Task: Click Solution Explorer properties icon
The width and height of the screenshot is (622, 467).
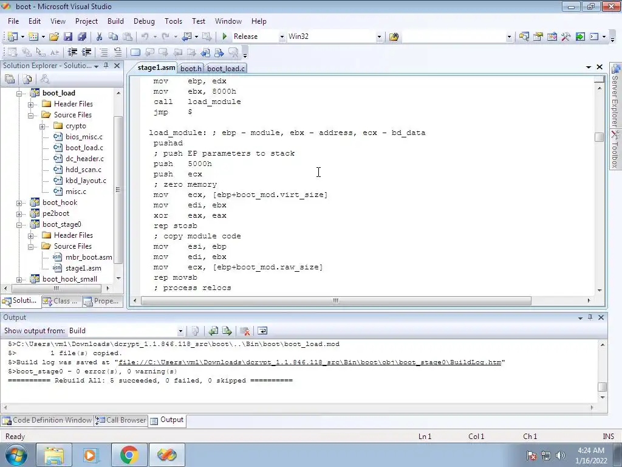Action: (x=10, y=79)
